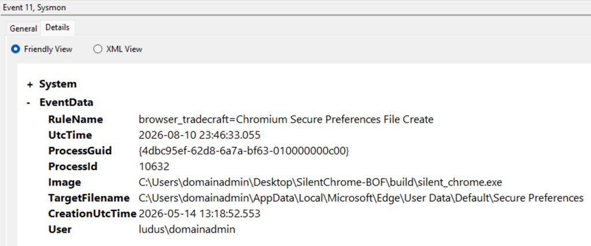Click the User value ludus\domainadmin
This screenshot has height=246, width=591.
point(187,229)
